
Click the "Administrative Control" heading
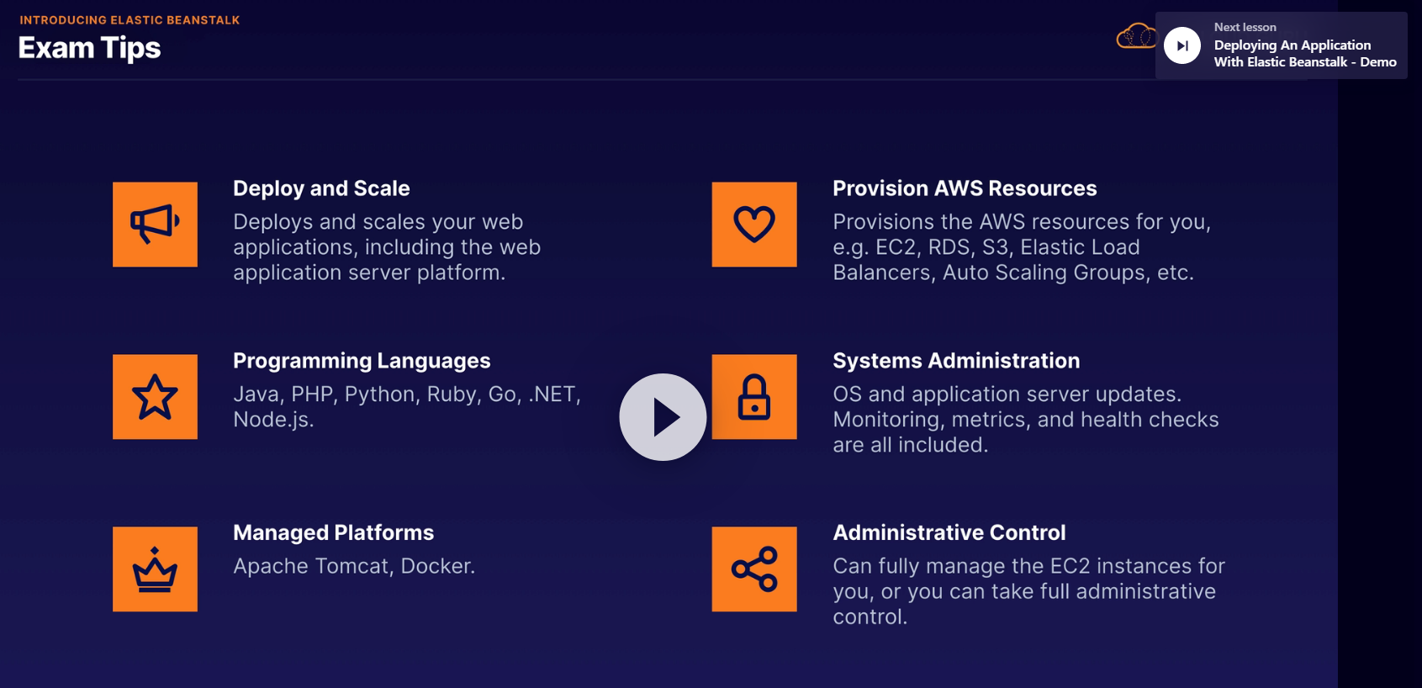click(x=949, y=532)
